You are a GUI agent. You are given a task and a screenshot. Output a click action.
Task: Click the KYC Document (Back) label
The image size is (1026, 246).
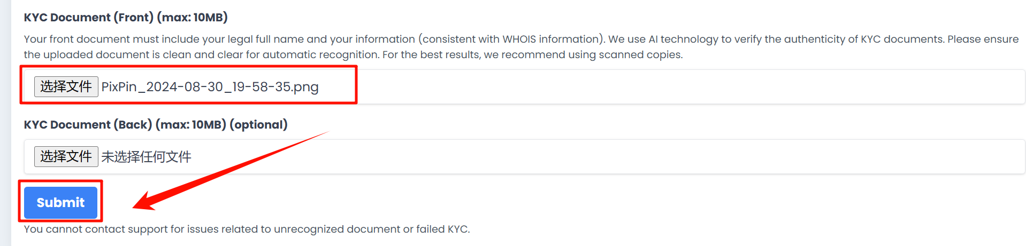(x=88, y=125)
